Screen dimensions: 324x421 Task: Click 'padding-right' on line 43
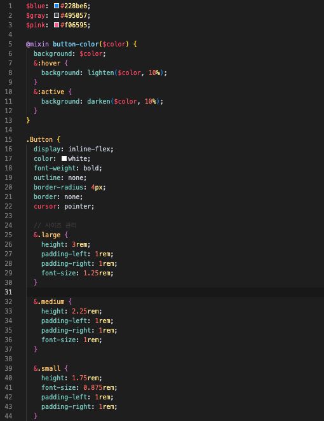tap(66, 406)
